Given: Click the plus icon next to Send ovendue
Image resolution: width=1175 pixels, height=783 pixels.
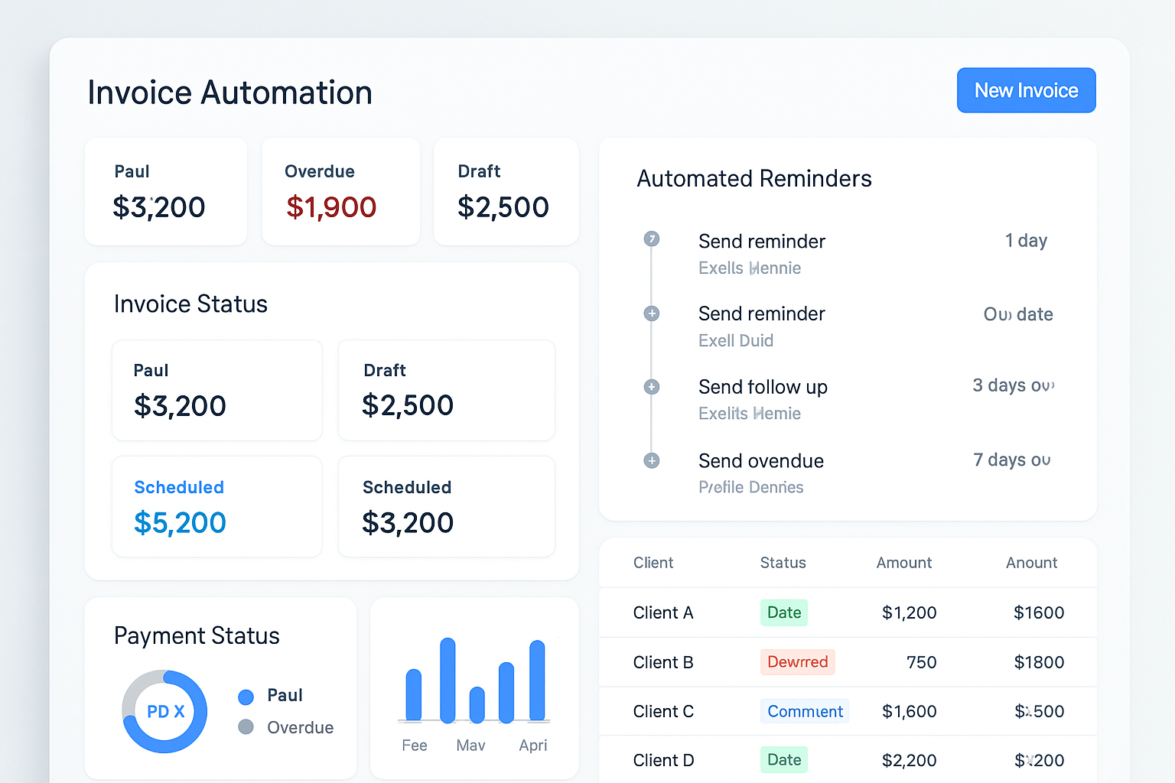Looking at the screenshot, I should click(651, 460).
